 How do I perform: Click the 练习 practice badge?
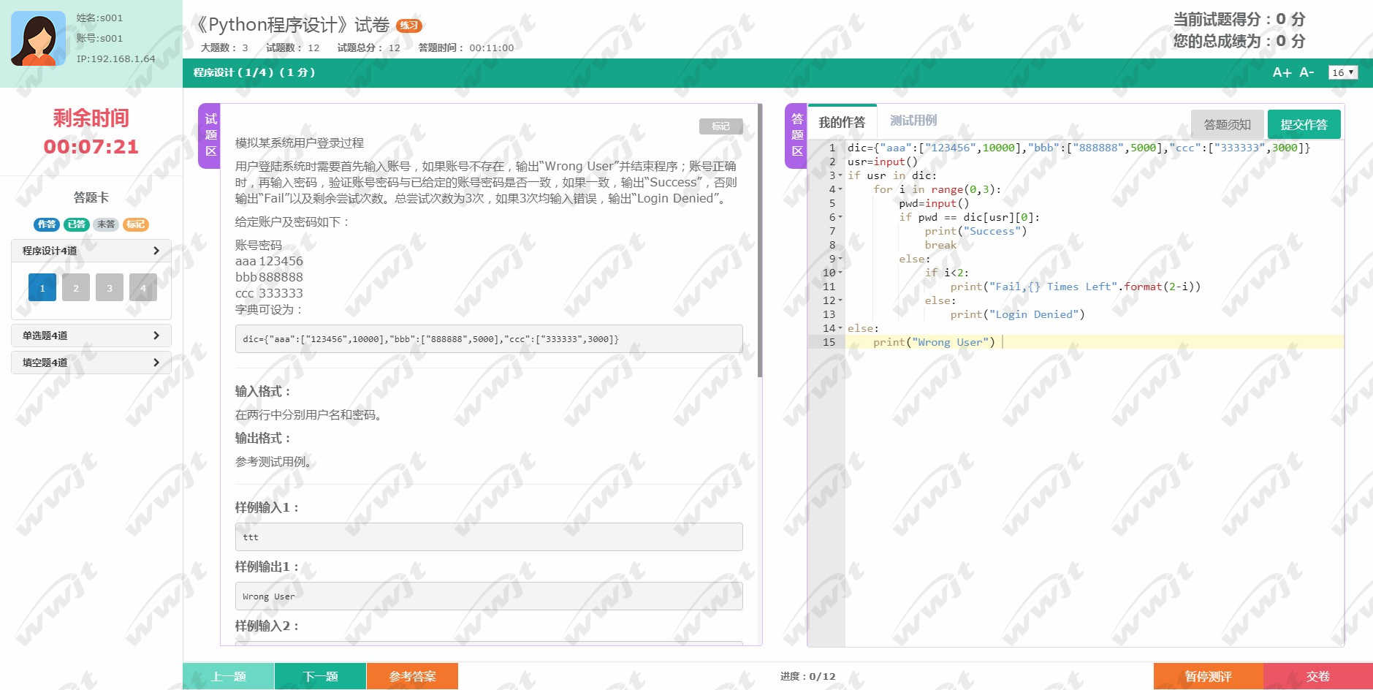click(x=409, y=26)
